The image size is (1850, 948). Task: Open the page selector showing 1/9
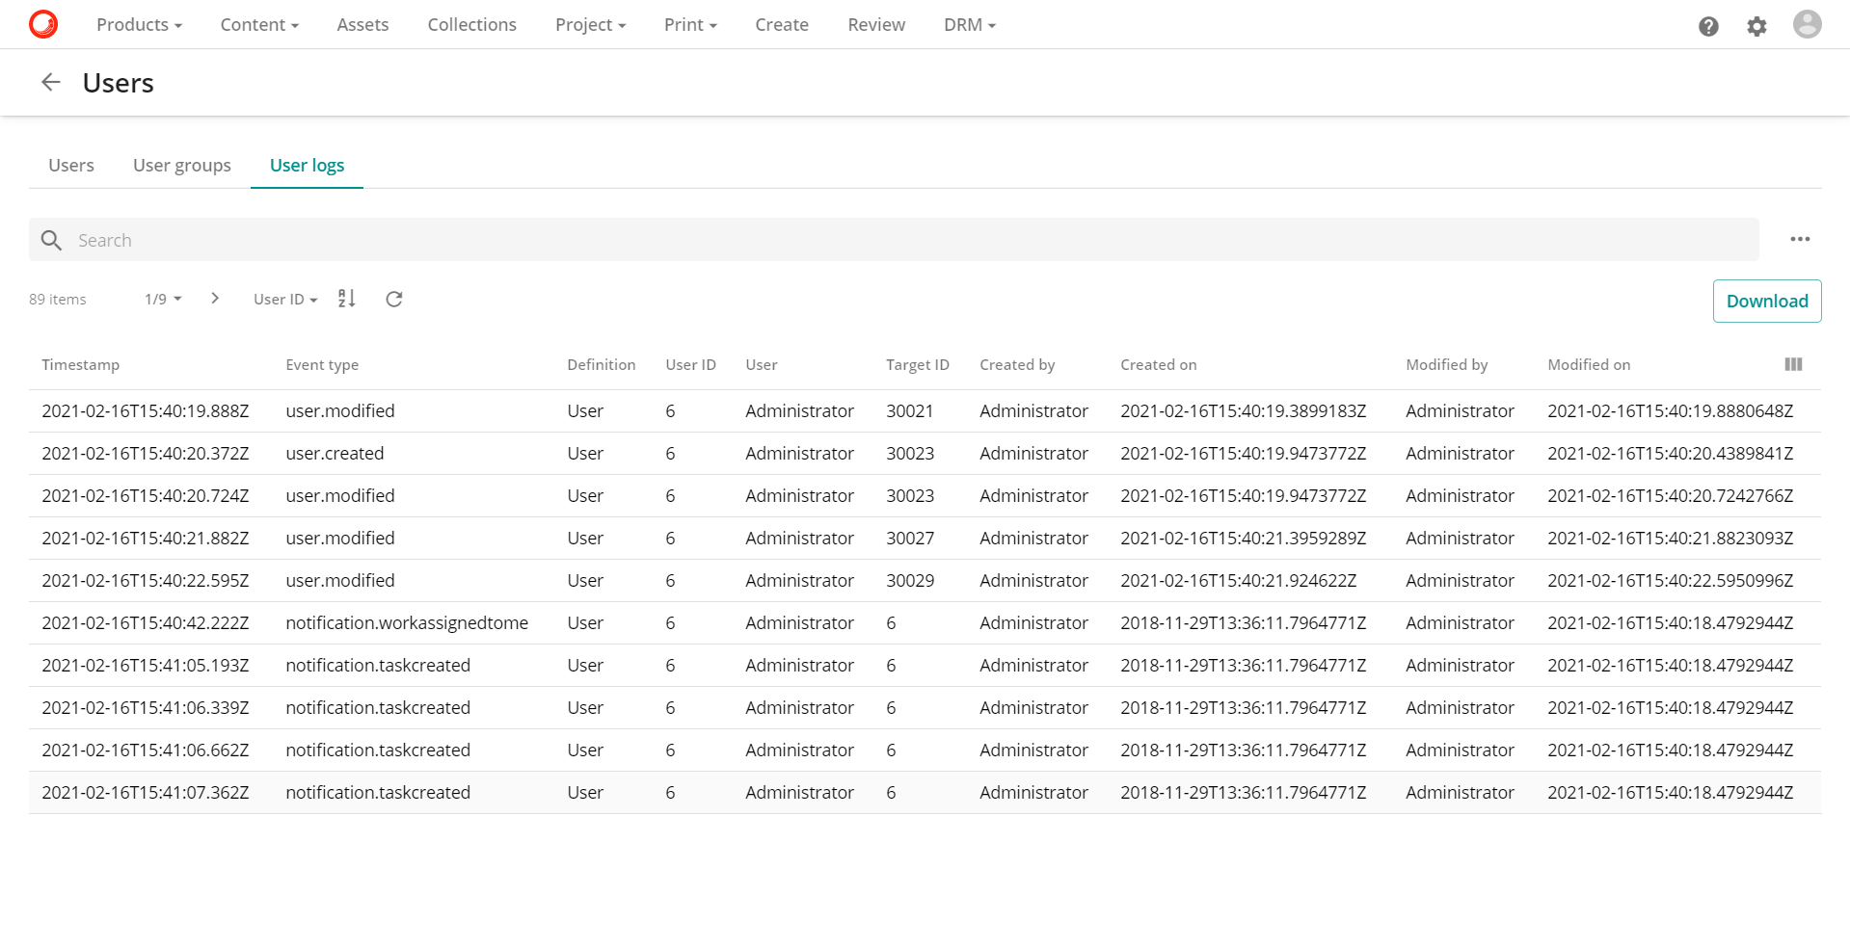(x=161, y=299)
